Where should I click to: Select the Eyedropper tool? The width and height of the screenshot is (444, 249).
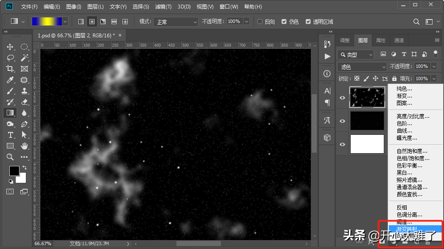pyautogui.click(x=10, y=80)
